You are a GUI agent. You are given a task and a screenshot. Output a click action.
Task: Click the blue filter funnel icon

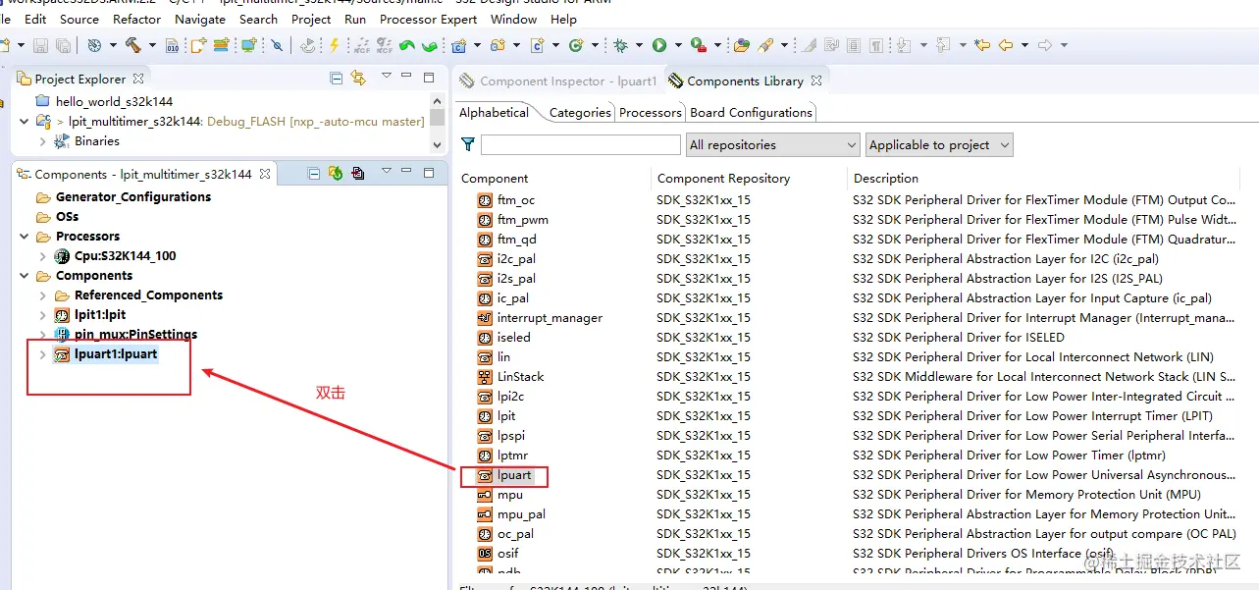click(468, 144)
